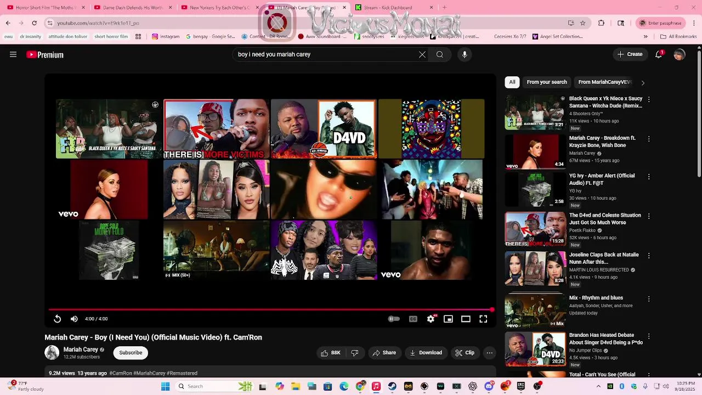Switch to Stream - Kick Dashboard tab
Image resolution: width=702 pixels, height=395 pixels.
tap(394, 8)
